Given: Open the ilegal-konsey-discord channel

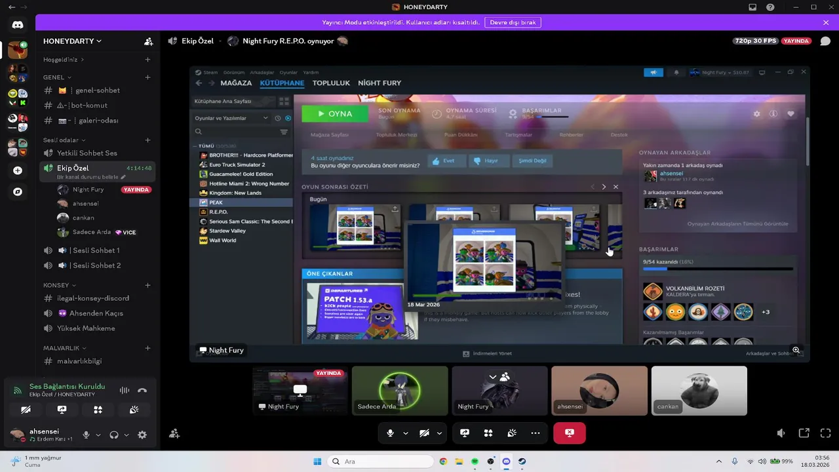Looking at the screenshot, I should (x=97, y=298).
